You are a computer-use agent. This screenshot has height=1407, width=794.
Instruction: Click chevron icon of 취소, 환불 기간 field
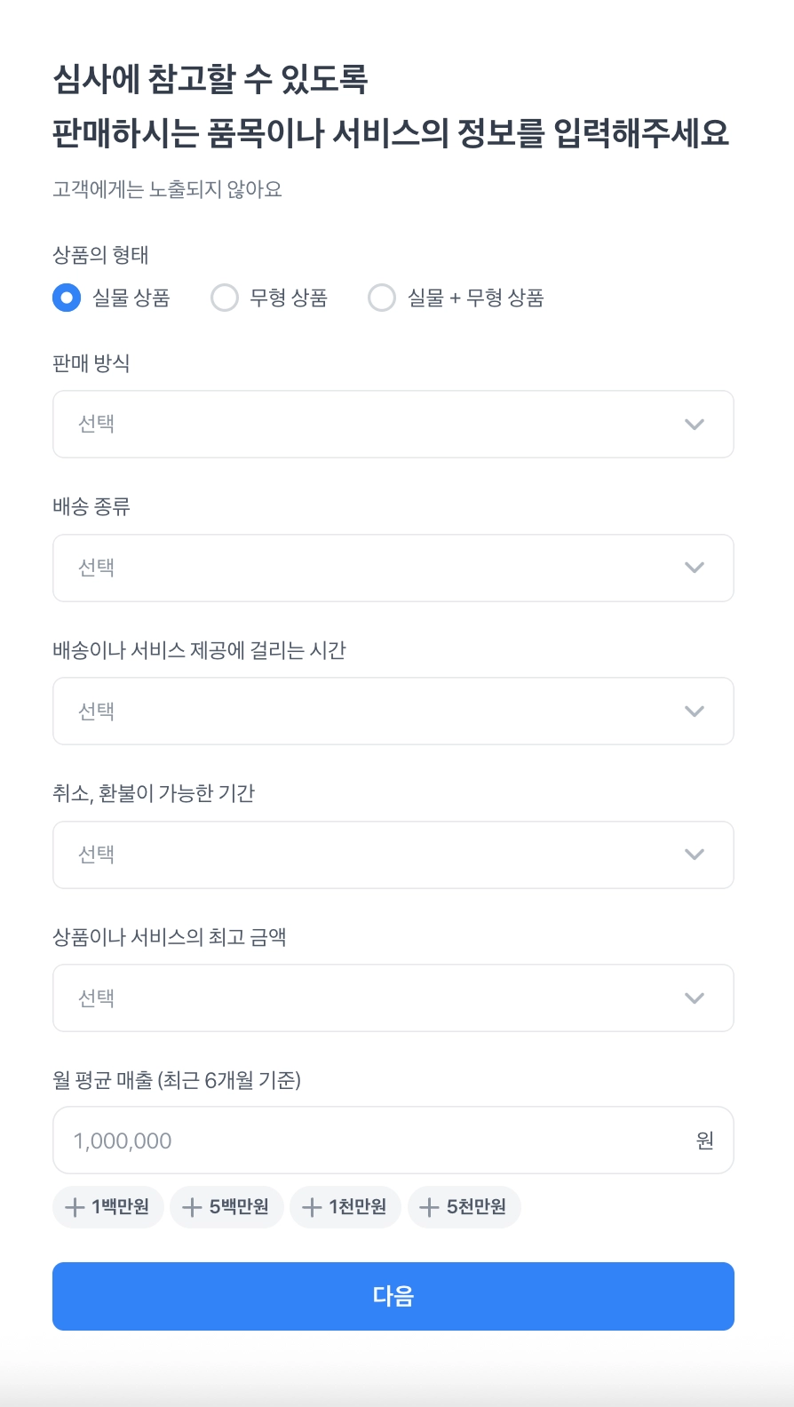695,855
